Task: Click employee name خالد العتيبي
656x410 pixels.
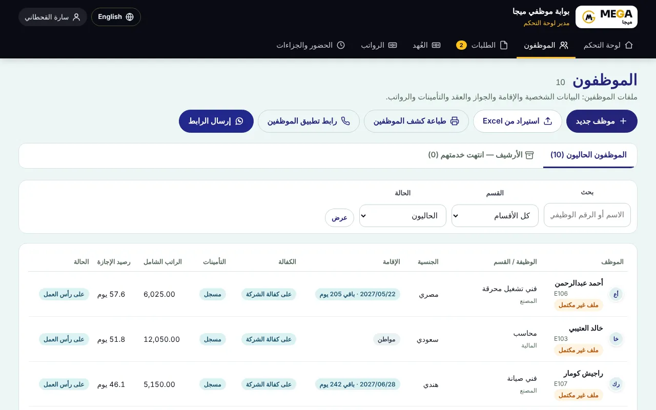Action: click(x=586, y=328)
